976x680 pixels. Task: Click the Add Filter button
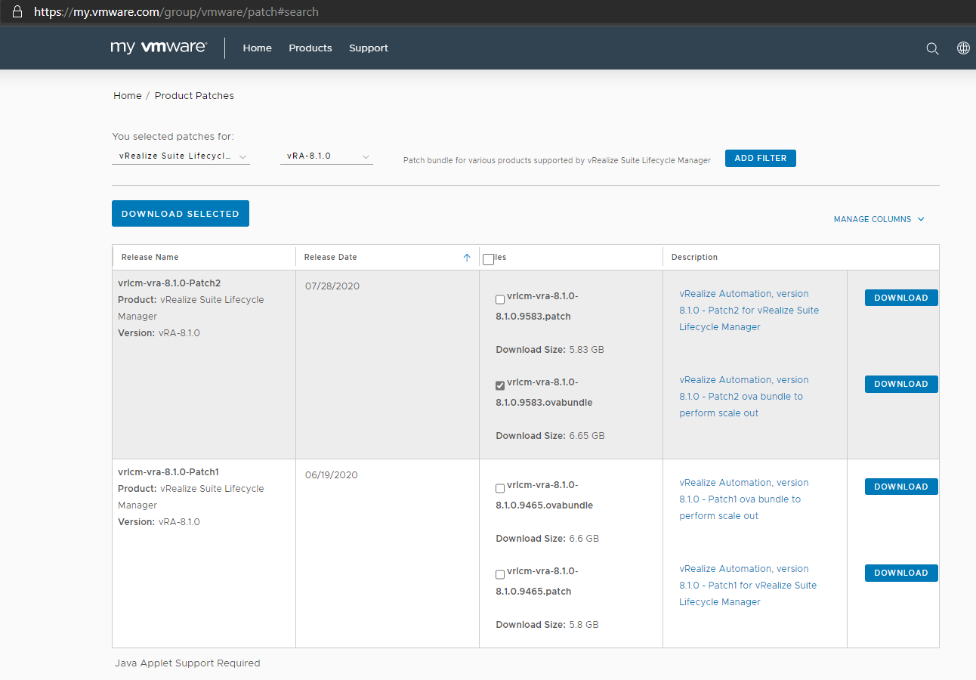coord(761,158)
